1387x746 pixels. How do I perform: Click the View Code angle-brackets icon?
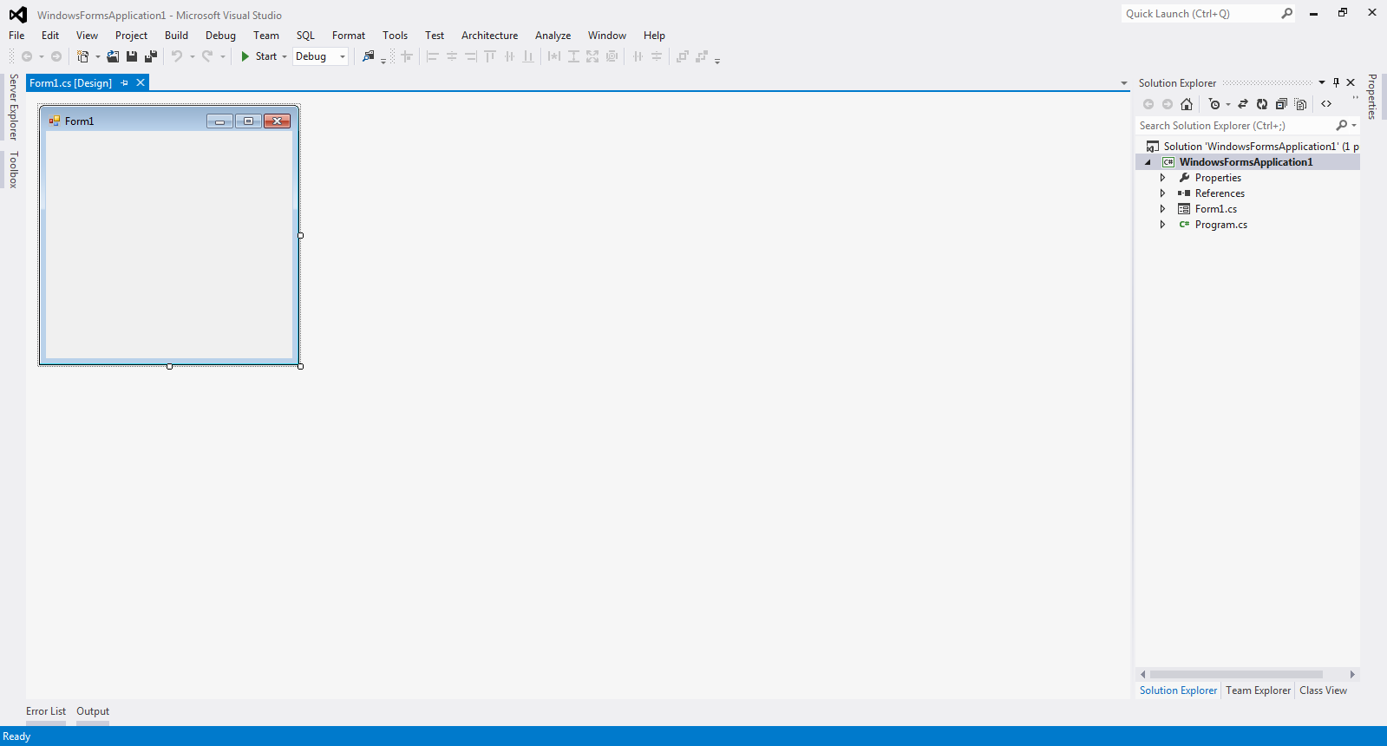pyautogui.click(x=1326, y=104)
